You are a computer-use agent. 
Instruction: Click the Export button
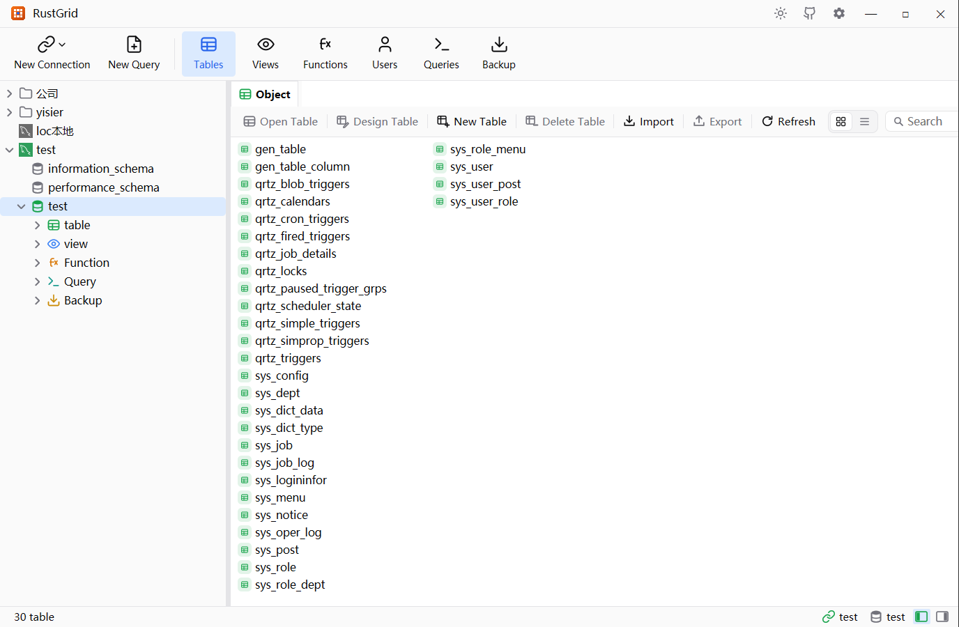(717, 121)
